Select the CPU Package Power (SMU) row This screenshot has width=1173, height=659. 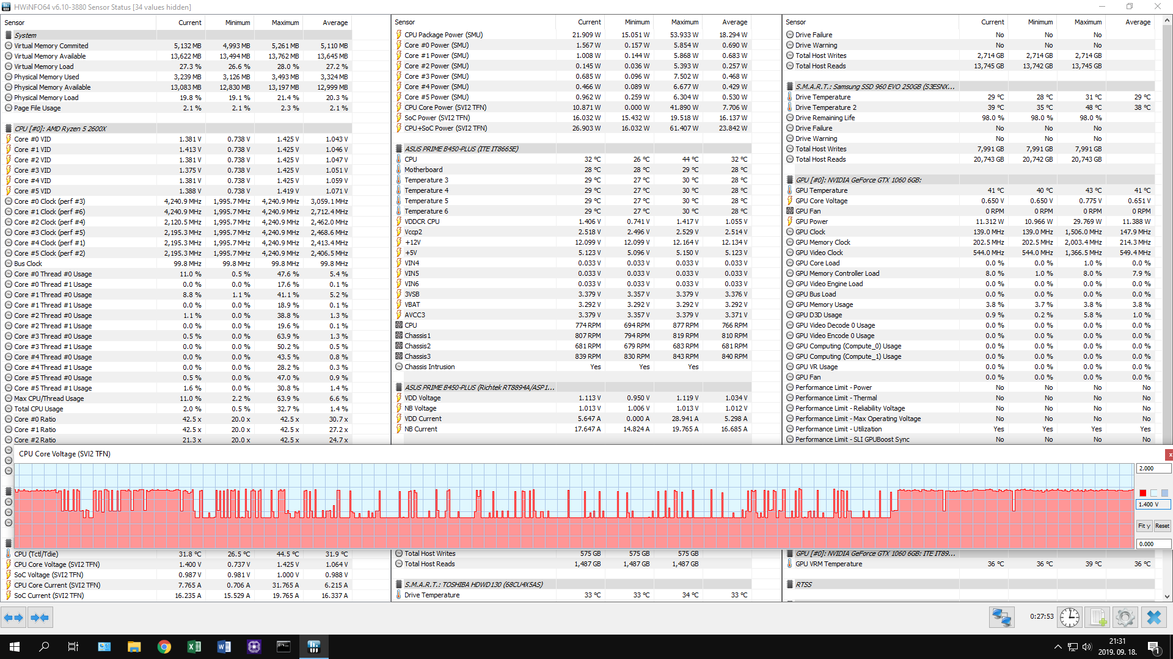(572, 35)
